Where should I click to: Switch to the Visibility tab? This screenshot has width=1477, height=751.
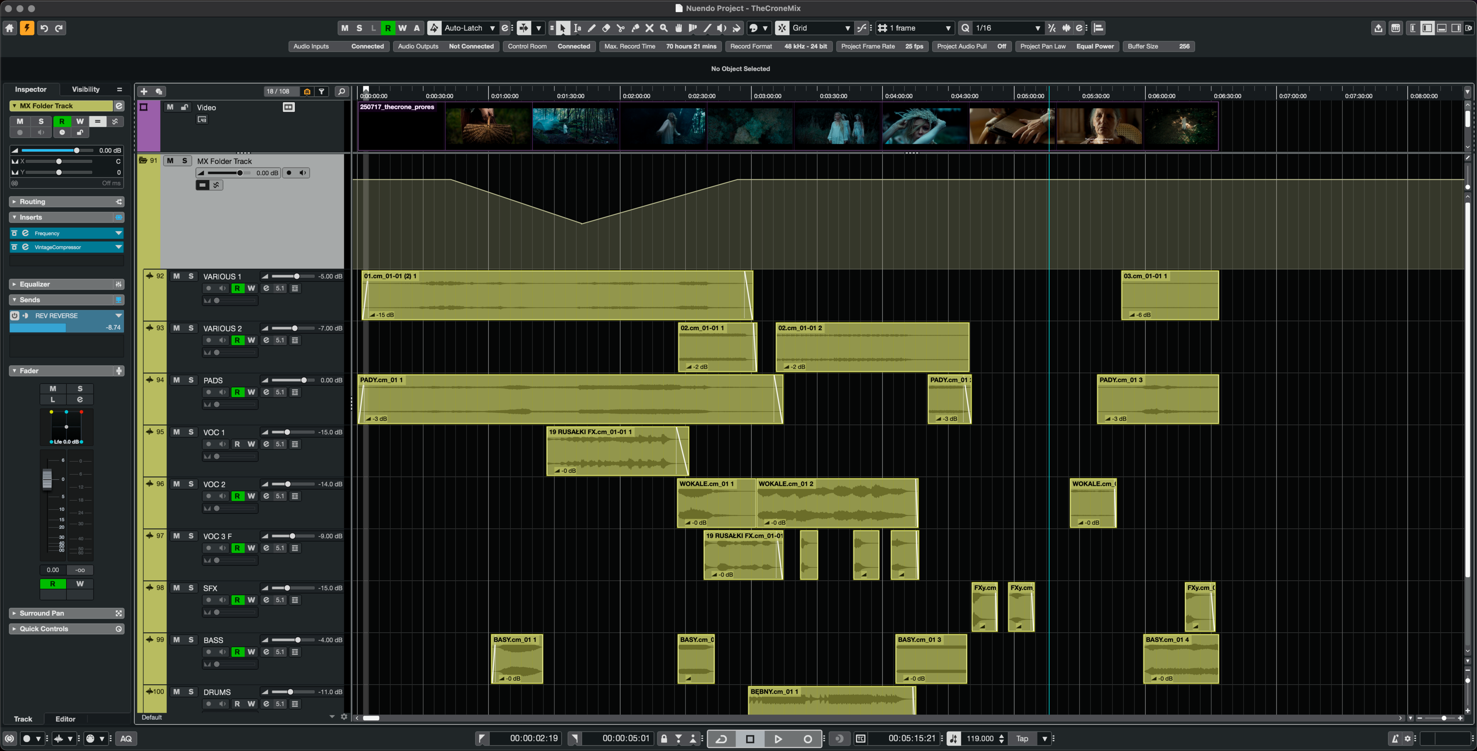(x=85, y=89)
